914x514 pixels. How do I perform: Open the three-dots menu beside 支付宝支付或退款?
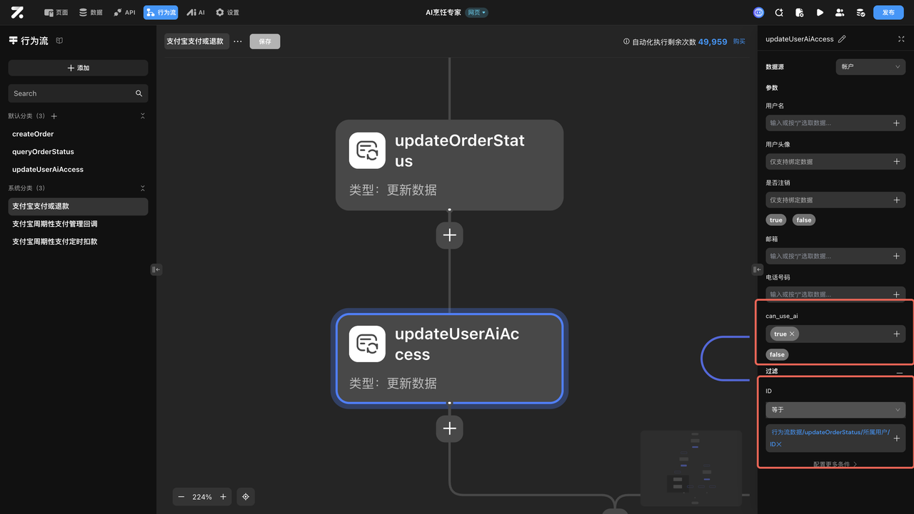click(238, 41)
